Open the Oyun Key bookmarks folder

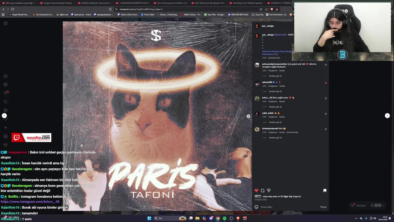click(x=258, y=14)
